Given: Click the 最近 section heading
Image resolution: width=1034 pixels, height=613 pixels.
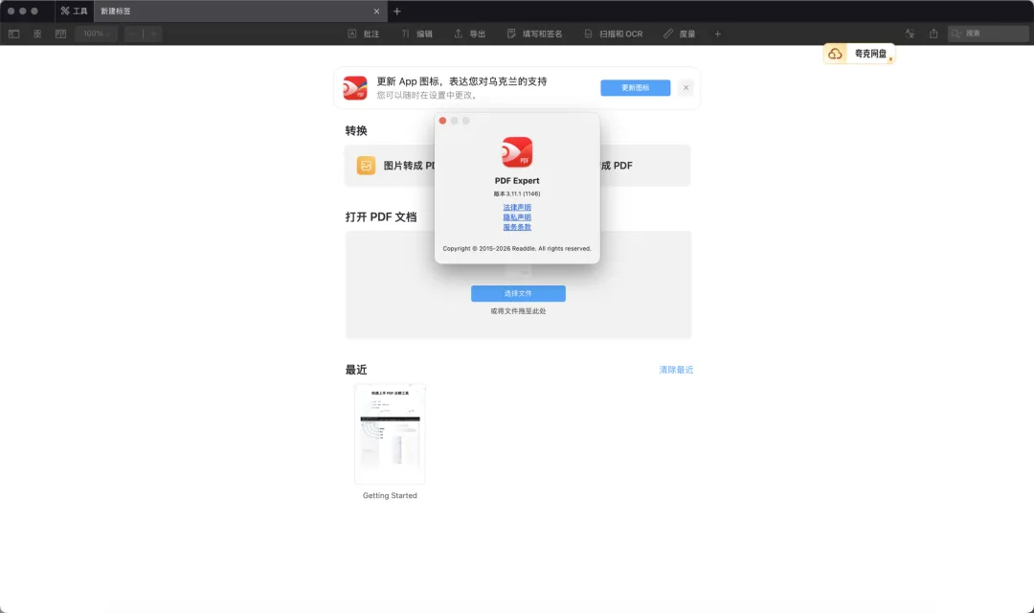Looking at the screenshot, I should pyautogui.click(x=356, y=370).
